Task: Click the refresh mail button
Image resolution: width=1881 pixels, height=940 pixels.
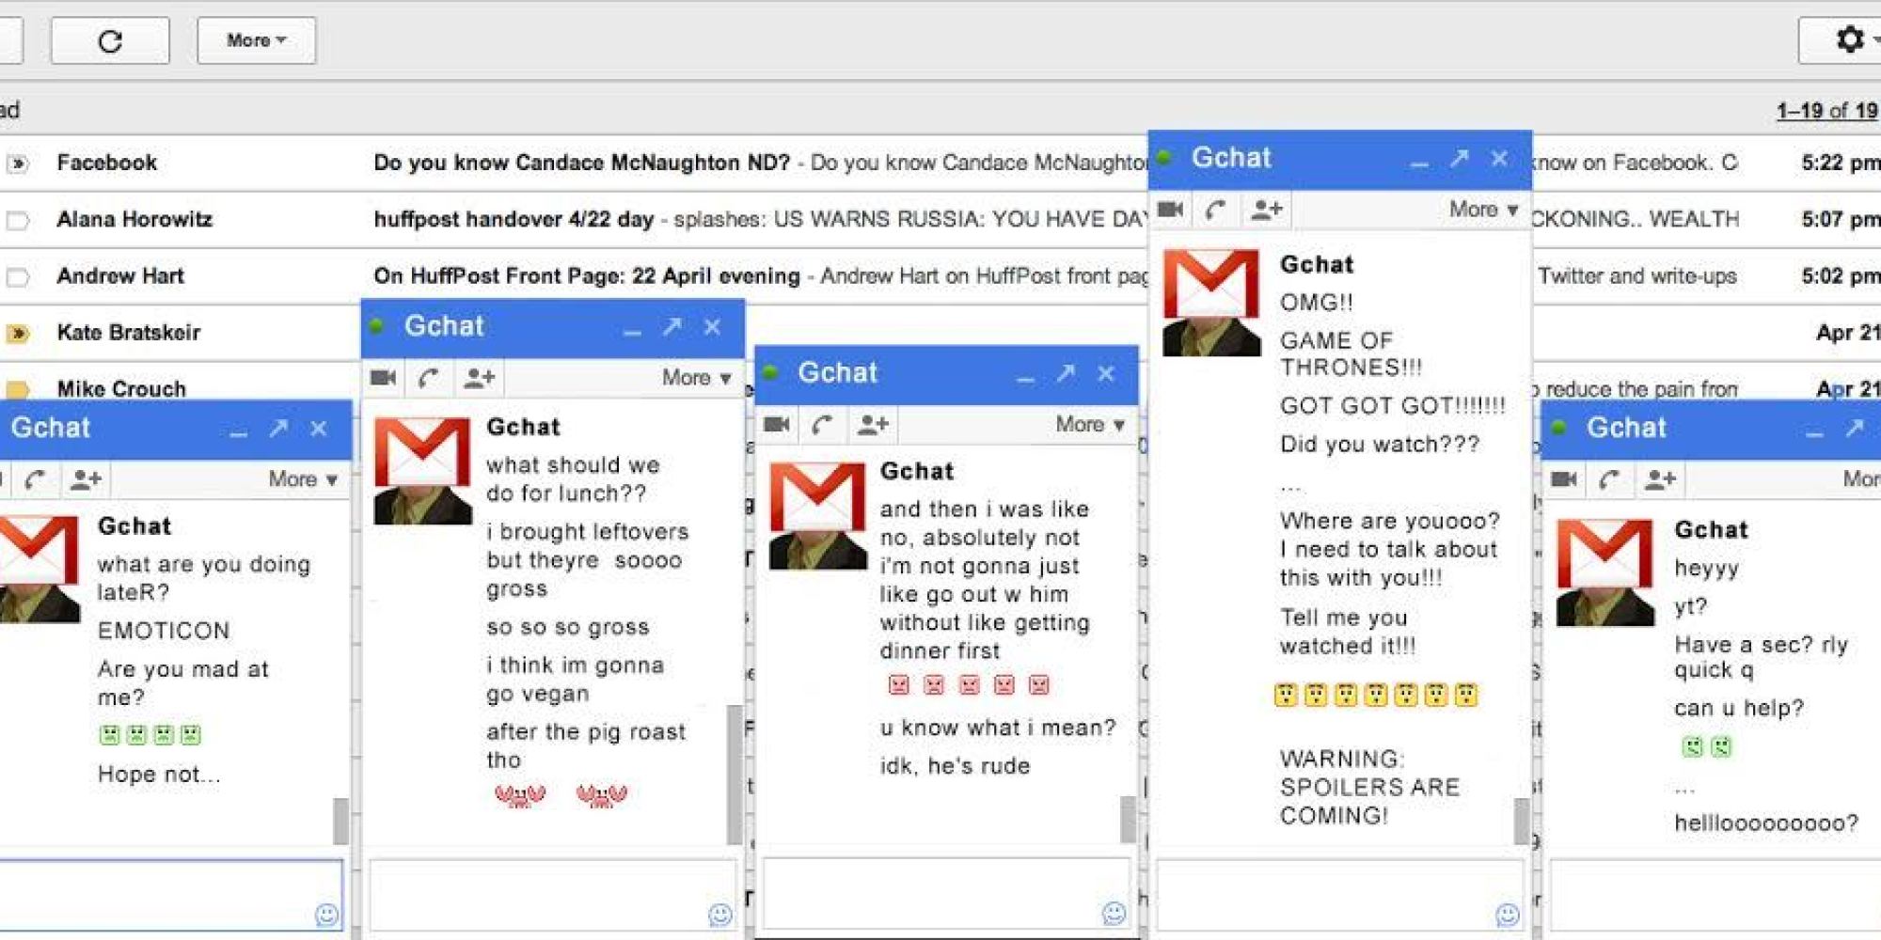Action: [x=110, y=40]
